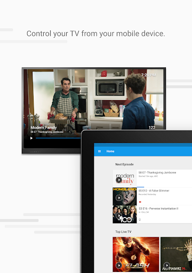192x273 pixels.
Task: Click the red recording indicator under Homeland
Action: tap(140, 202)
